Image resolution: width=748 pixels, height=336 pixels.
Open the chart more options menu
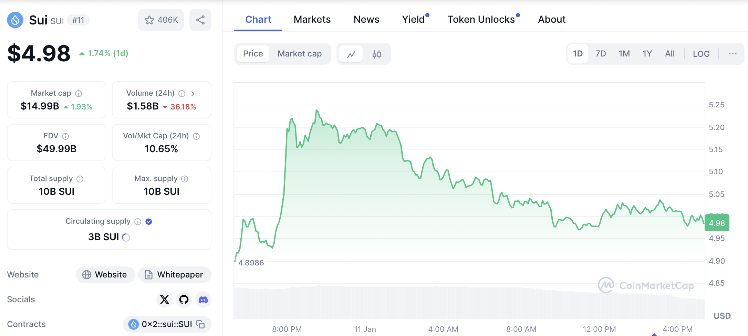pyautogui.click(x=733, y=54)
